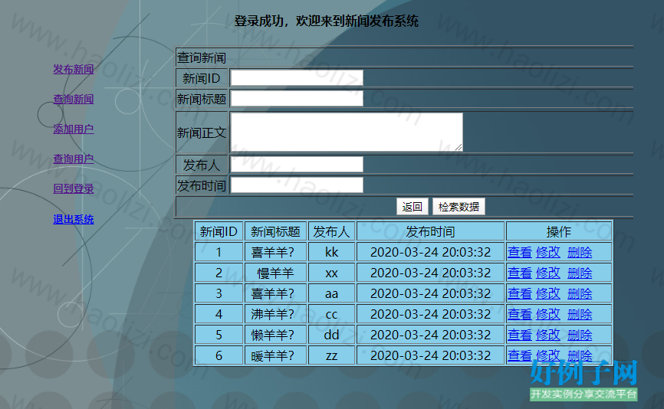Open 查看 for news ID 2
Screen dimensions: 664x409
click(520, 273)
